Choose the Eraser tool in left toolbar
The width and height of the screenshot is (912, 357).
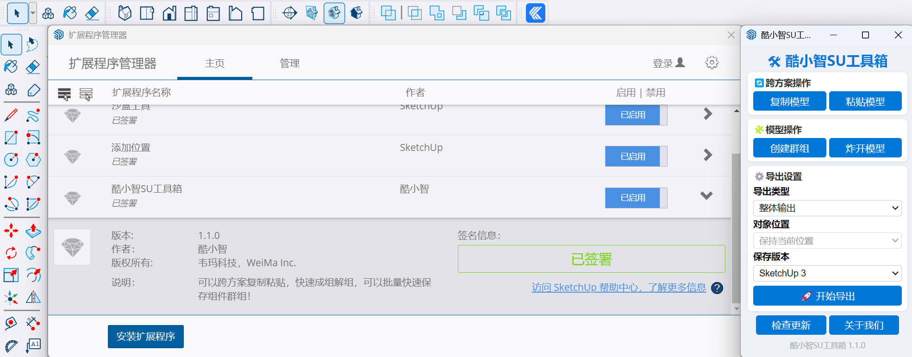click(x=33, y=67)
